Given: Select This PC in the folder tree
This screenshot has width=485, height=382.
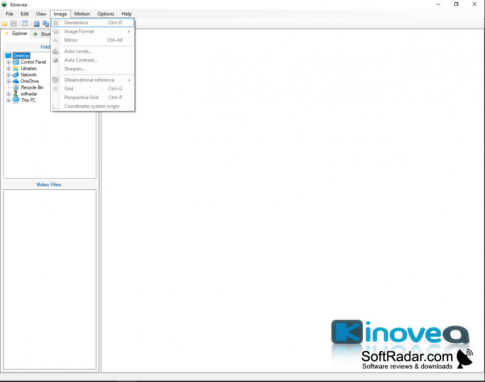Looking at the screenshot, I should pos(28,100).
